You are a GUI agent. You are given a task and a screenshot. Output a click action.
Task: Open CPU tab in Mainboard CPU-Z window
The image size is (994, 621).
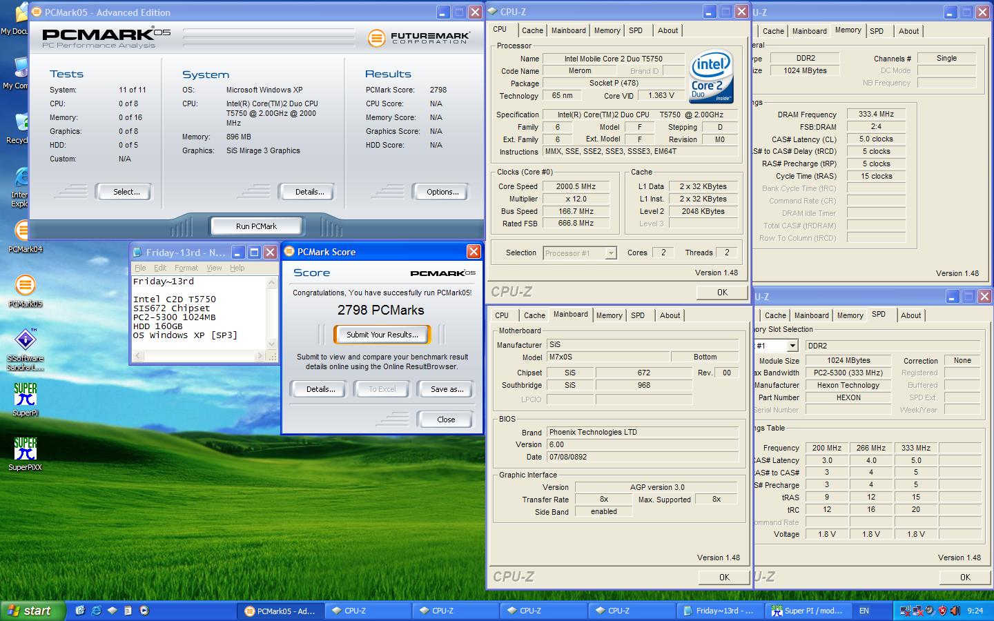[502, 315]
